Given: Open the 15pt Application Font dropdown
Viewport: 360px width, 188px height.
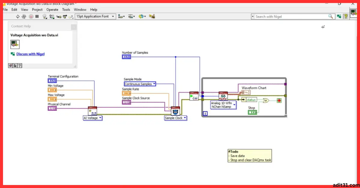Looking at the screenshot, I should coord(95,16).
